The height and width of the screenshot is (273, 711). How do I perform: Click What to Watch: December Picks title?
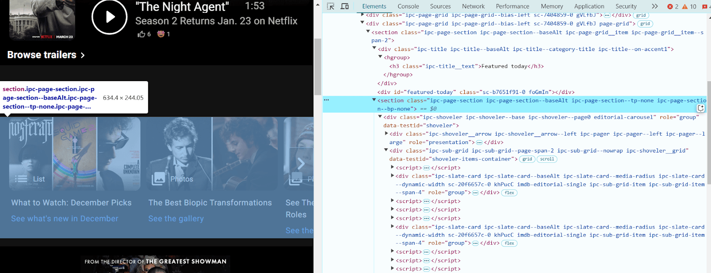click(72, 203)
